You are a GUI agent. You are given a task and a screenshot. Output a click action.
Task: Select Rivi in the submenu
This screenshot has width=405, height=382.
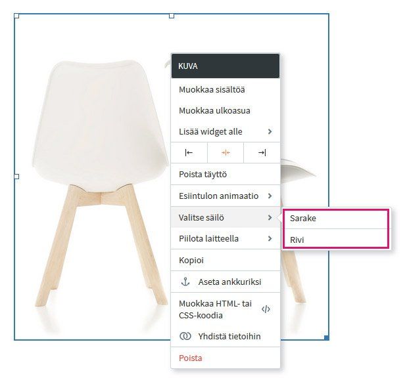tap(335, 240)
